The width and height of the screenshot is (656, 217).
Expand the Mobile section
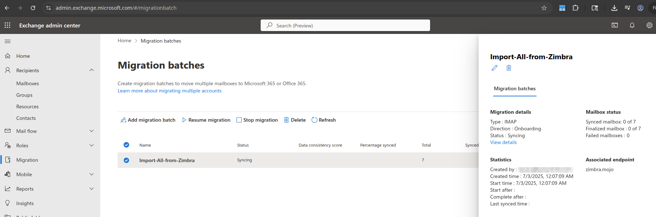[92, 174]
